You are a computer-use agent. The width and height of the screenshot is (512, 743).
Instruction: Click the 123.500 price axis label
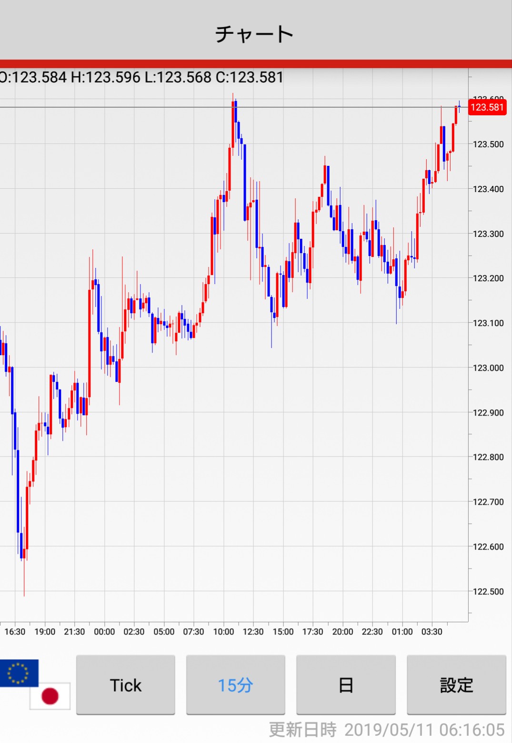[488, 144]
